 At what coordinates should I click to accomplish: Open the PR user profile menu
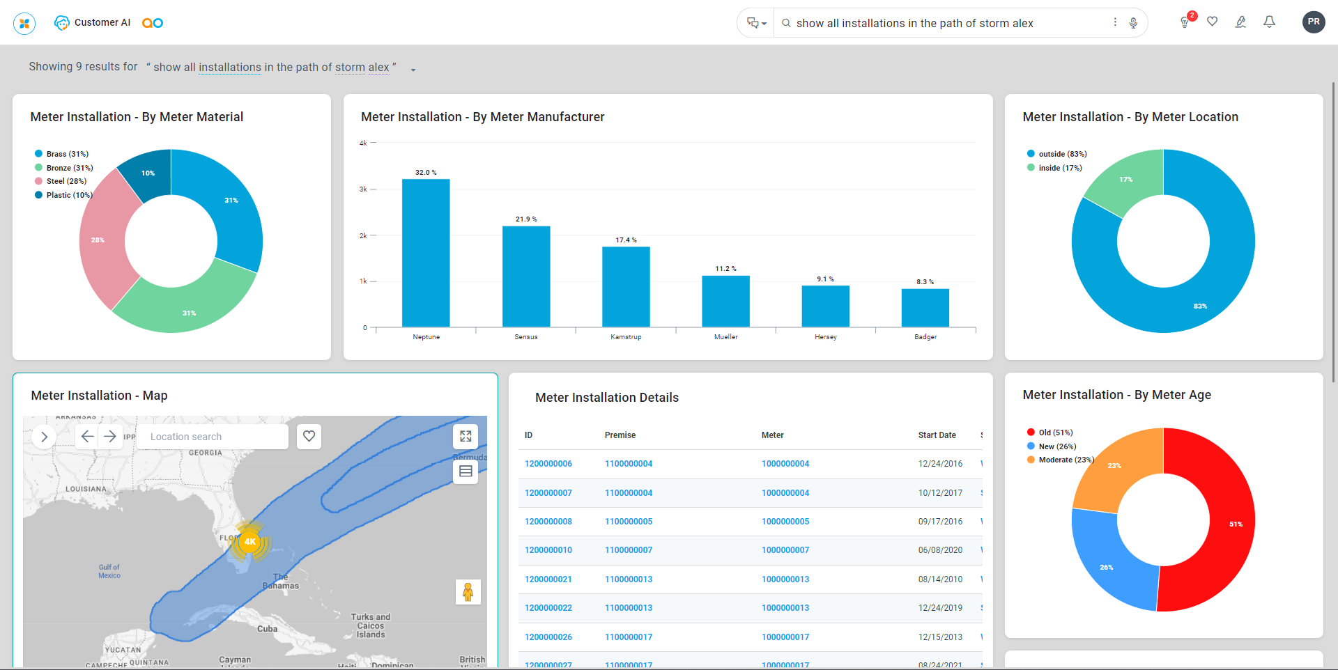tap(1313, 22)
